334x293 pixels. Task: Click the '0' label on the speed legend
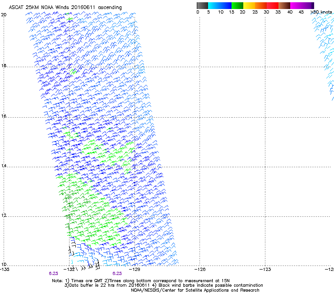point(198,12)
